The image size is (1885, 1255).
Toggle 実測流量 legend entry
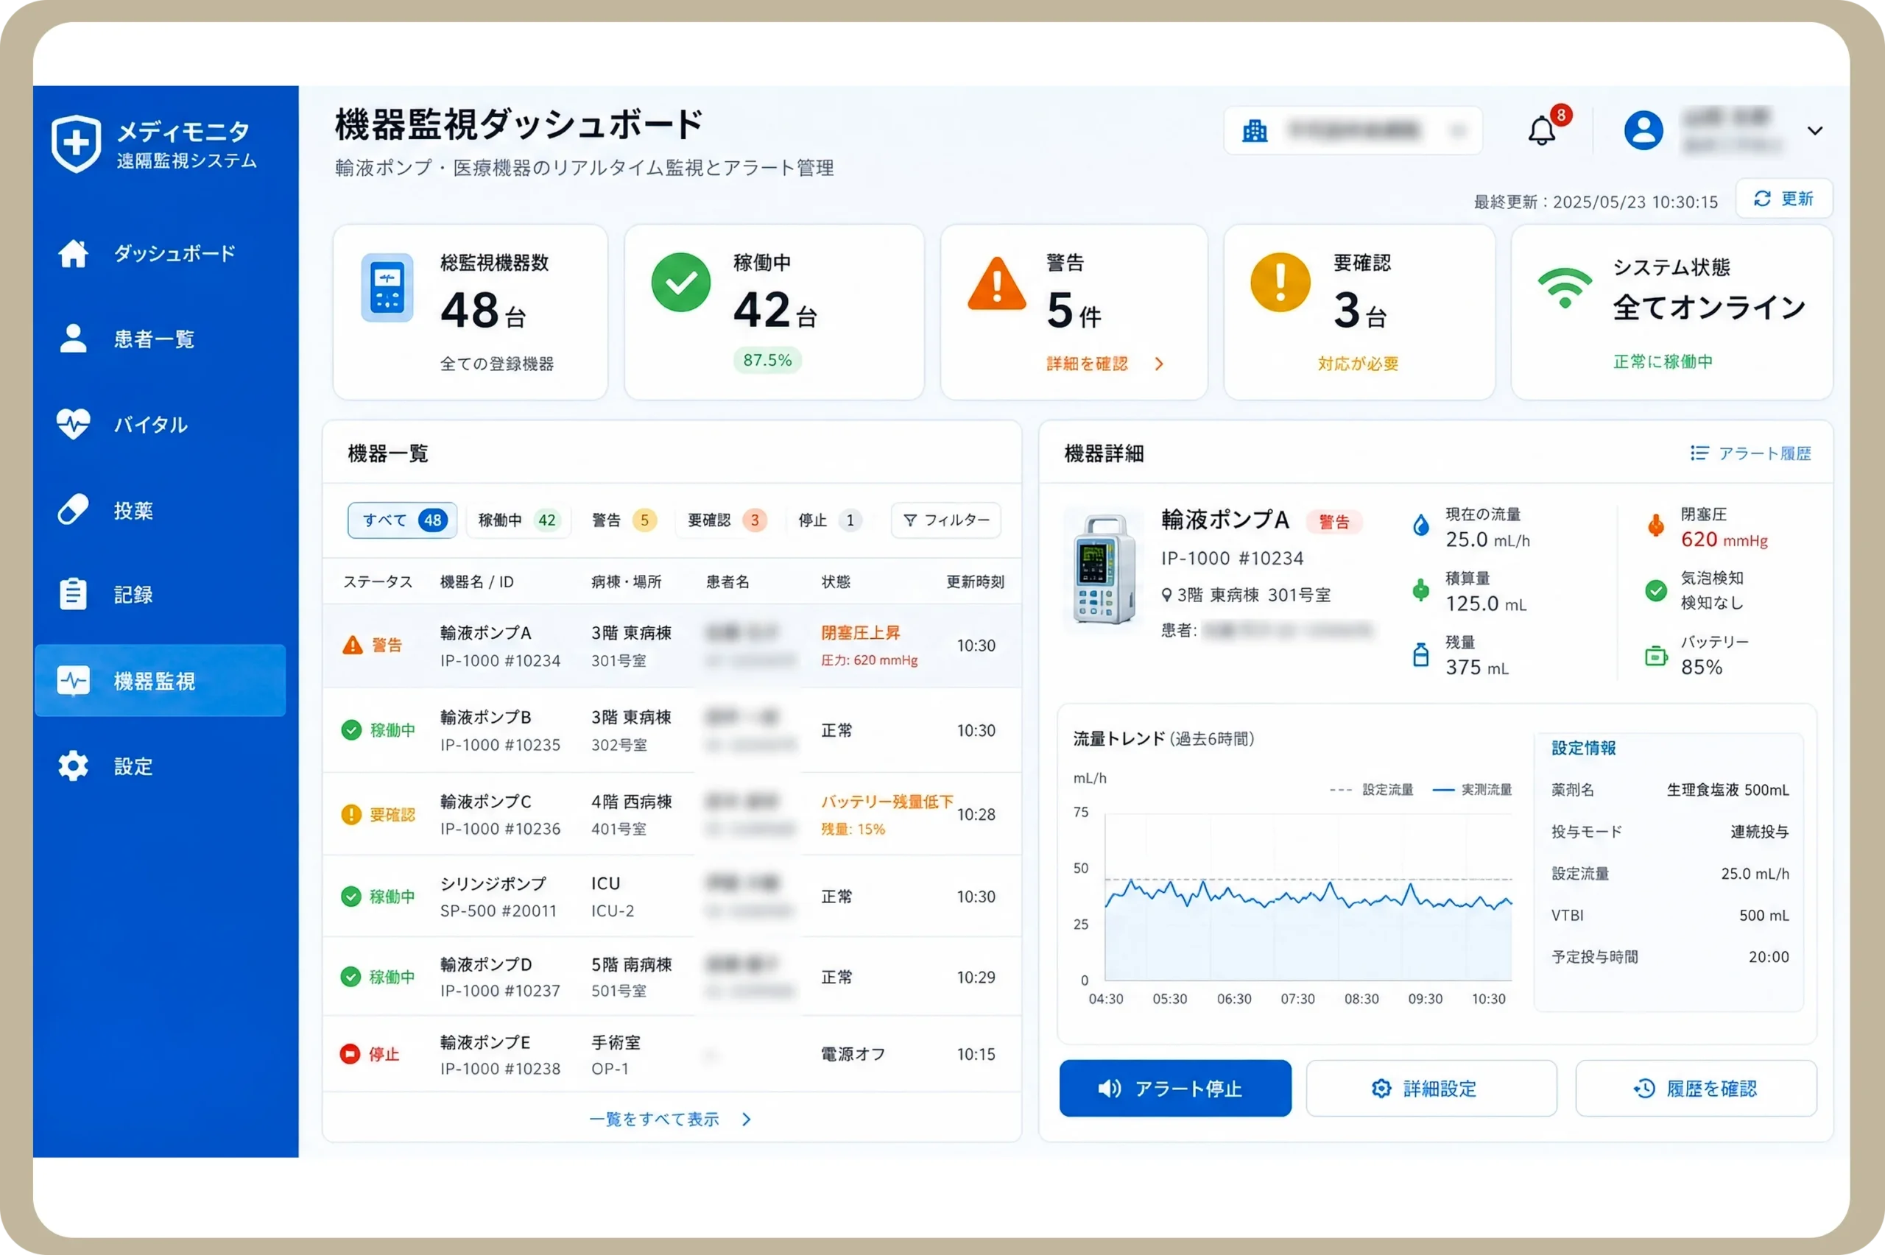(1472, 790)
